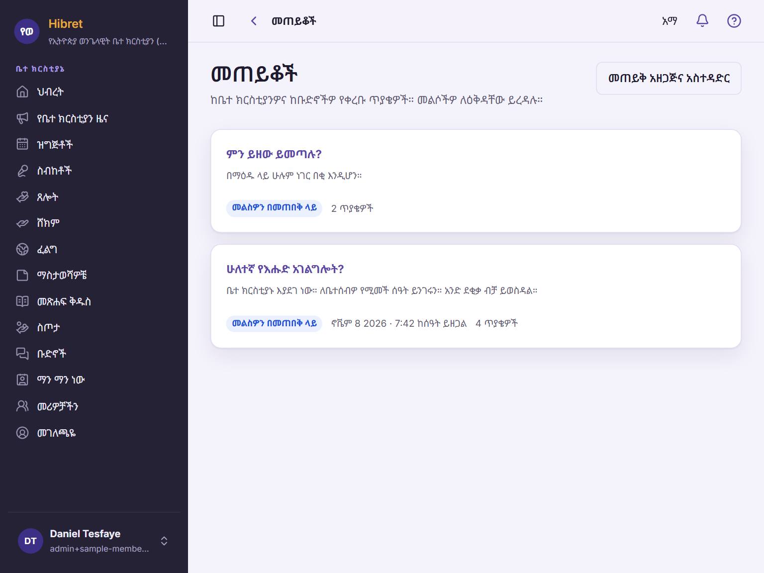The image size is (764, 573).
Task: Click the DT user avatar
Action: (x=30, y=541)
